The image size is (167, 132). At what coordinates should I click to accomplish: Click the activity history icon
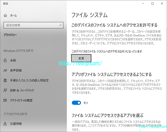point(5,100)
